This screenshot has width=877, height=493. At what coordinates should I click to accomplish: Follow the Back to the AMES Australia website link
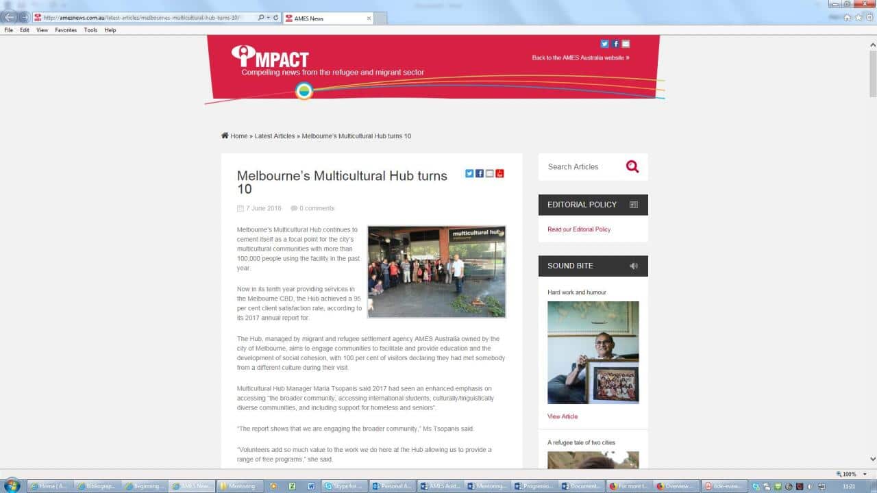pos(580,58)
